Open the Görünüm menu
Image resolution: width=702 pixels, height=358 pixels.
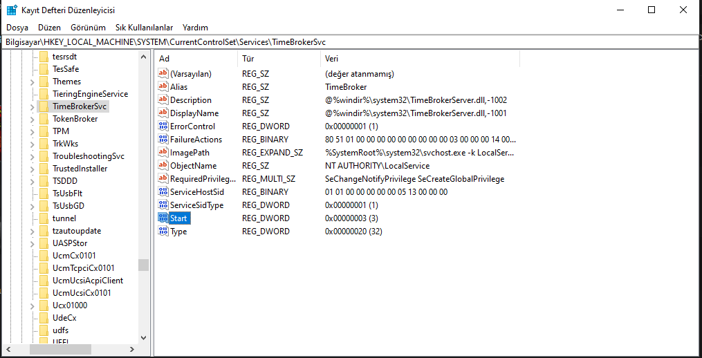click(89, 27)
